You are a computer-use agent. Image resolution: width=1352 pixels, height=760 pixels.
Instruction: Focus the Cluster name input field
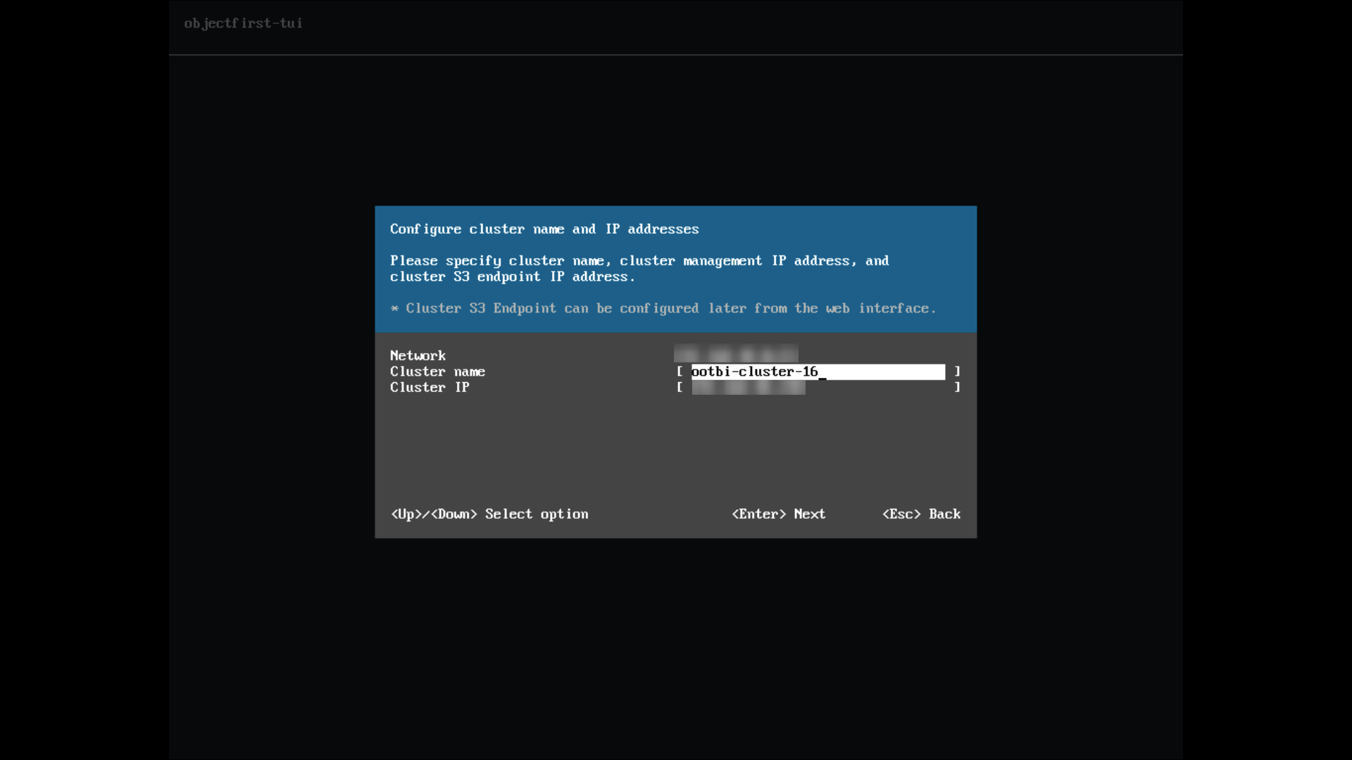(818, 372)
